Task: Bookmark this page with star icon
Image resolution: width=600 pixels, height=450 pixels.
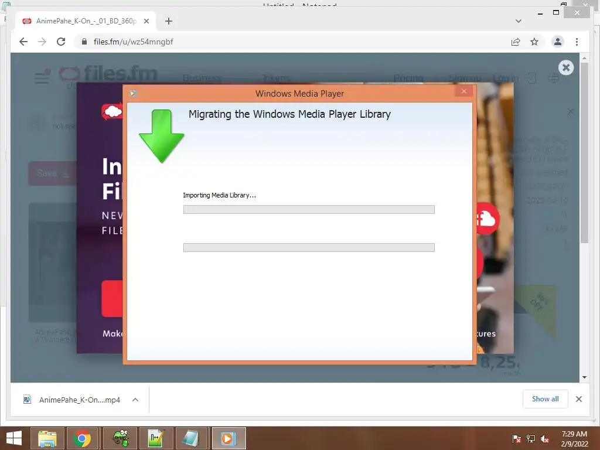Action: [534, 42]
